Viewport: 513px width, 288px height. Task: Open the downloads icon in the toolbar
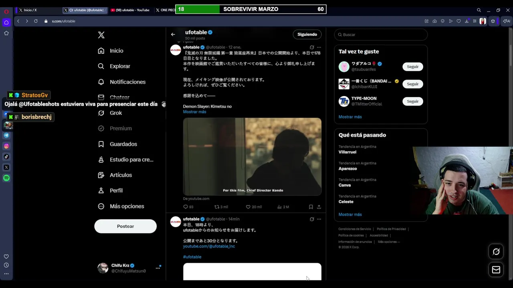point(467,21)
